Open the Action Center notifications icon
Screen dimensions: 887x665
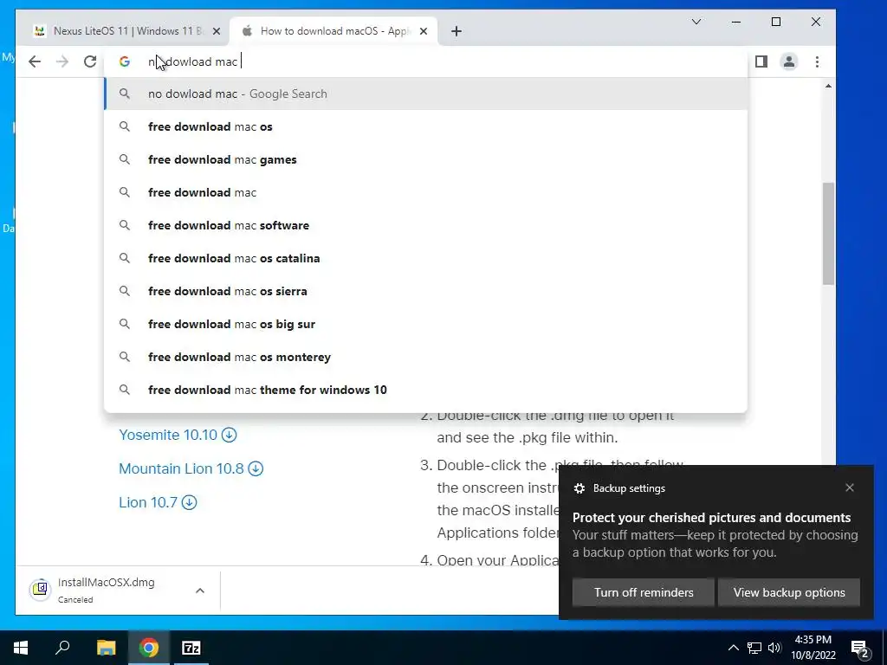(859, 648)
